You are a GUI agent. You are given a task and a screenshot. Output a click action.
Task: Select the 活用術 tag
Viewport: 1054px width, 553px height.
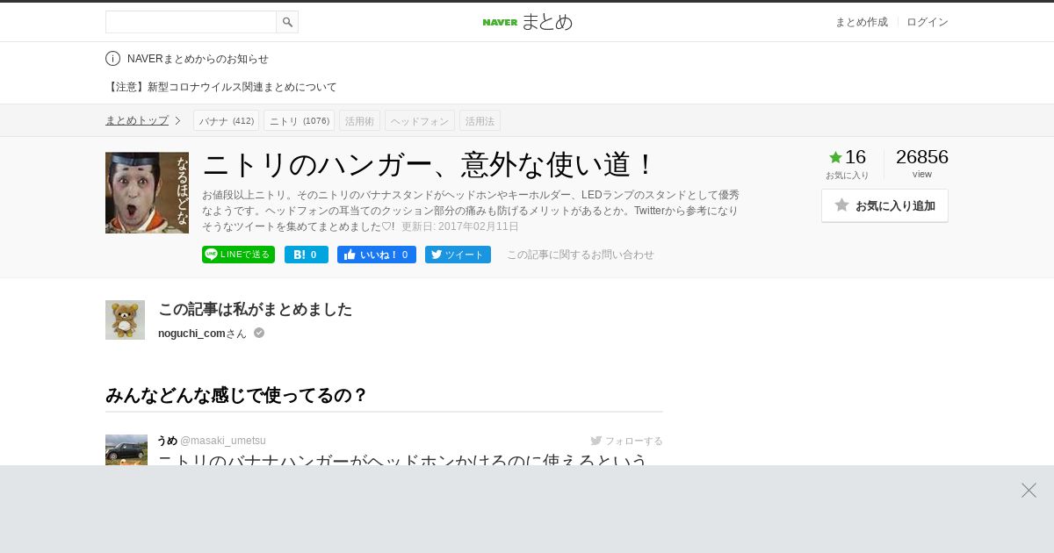click(359, 120)
